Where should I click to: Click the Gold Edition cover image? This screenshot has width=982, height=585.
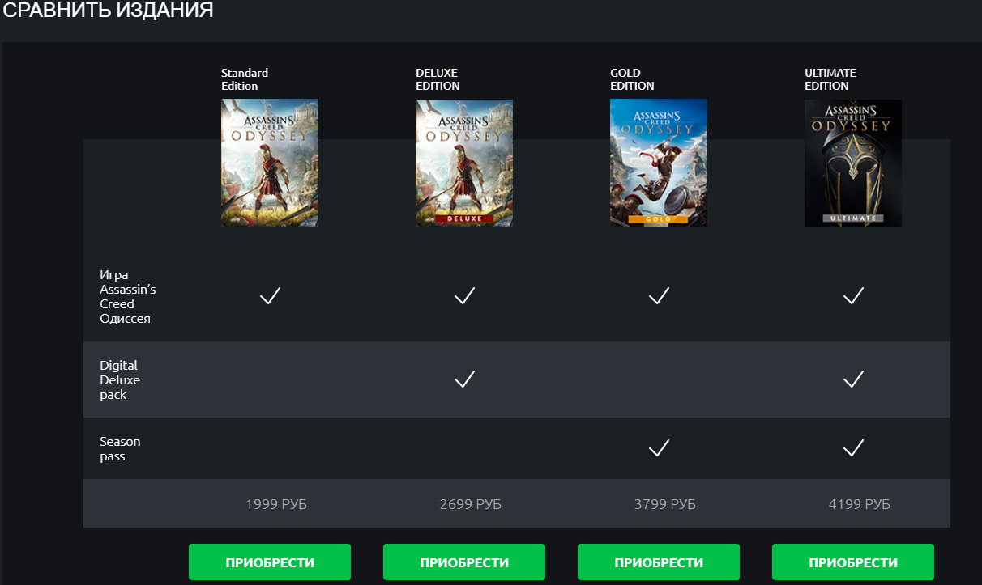[x=659, y=163]
